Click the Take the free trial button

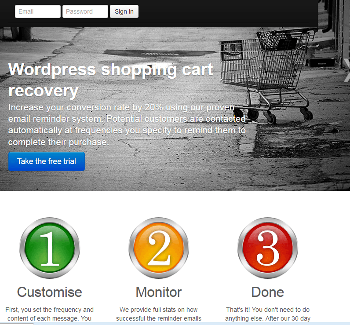pyautogui.click(x=47, y=161)
